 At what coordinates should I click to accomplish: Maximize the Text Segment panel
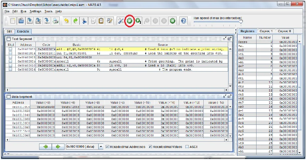tap(229, 39)
